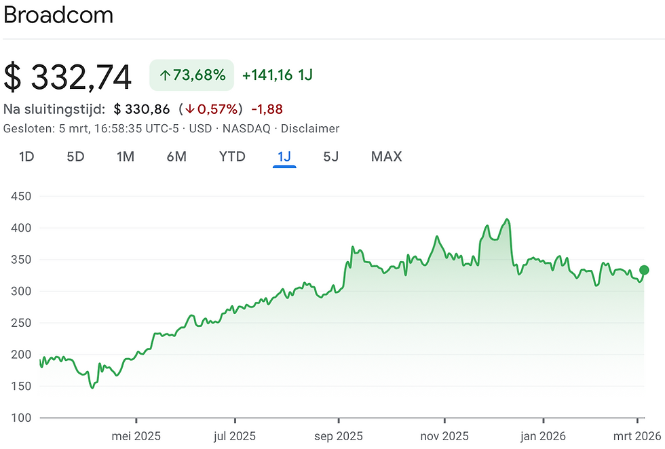The width and height of the screenshot is (665, 449).
Task: Click the active 1J range tab
Action: point(284,157)
